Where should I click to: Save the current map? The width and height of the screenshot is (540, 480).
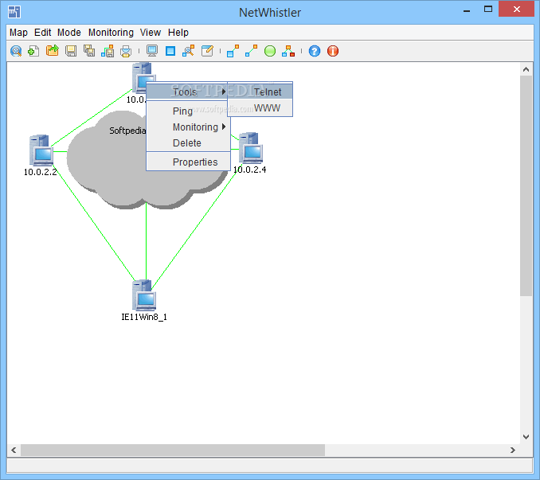(71, 51)
